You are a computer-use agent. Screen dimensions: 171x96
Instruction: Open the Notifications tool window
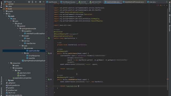click(170, 6)
